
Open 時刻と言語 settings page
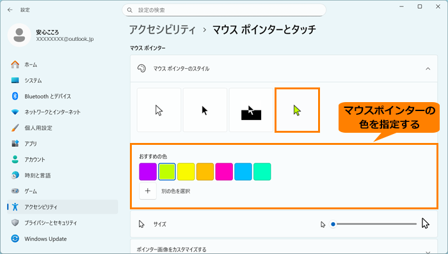click(63, 176)
